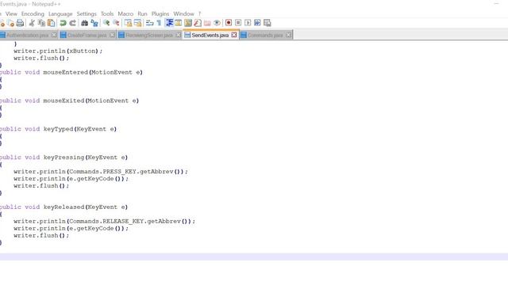Image resolution: width=508 pixels, height=285 pixels.
Task: Open Folder as Workspace icon
Action: pyautogui.click(x=207, y=23)
